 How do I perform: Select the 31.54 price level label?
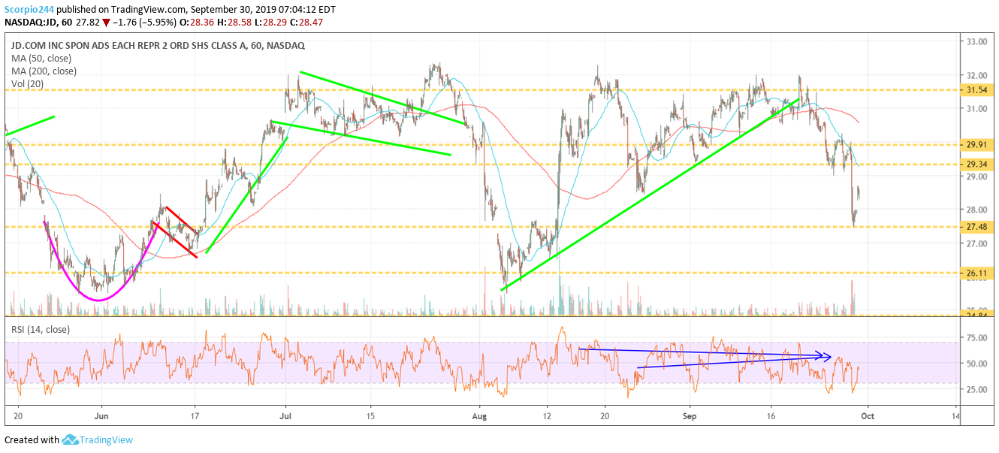coord(977,90)
